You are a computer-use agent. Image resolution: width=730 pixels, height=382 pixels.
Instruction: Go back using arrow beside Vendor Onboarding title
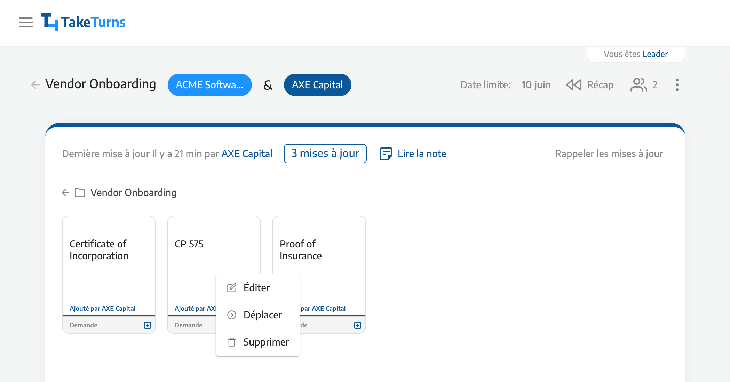click(35, 84)
